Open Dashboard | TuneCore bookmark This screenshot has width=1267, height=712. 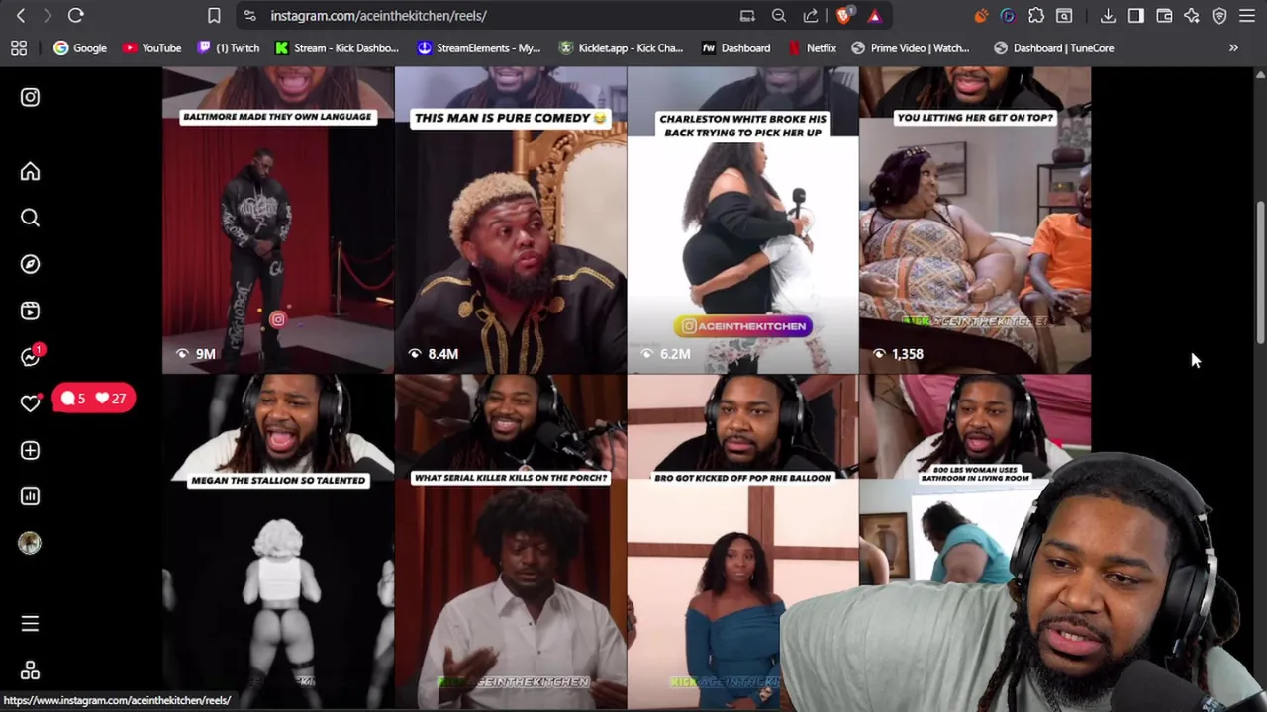pos(1052,47)
